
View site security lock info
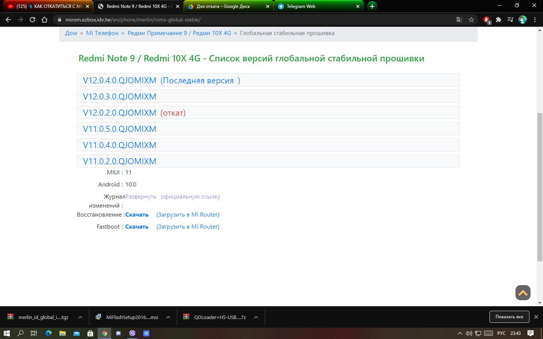(x=59, y=20)
